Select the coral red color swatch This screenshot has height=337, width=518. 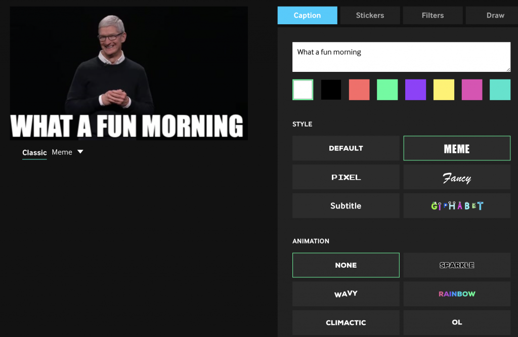pos(359,90)
